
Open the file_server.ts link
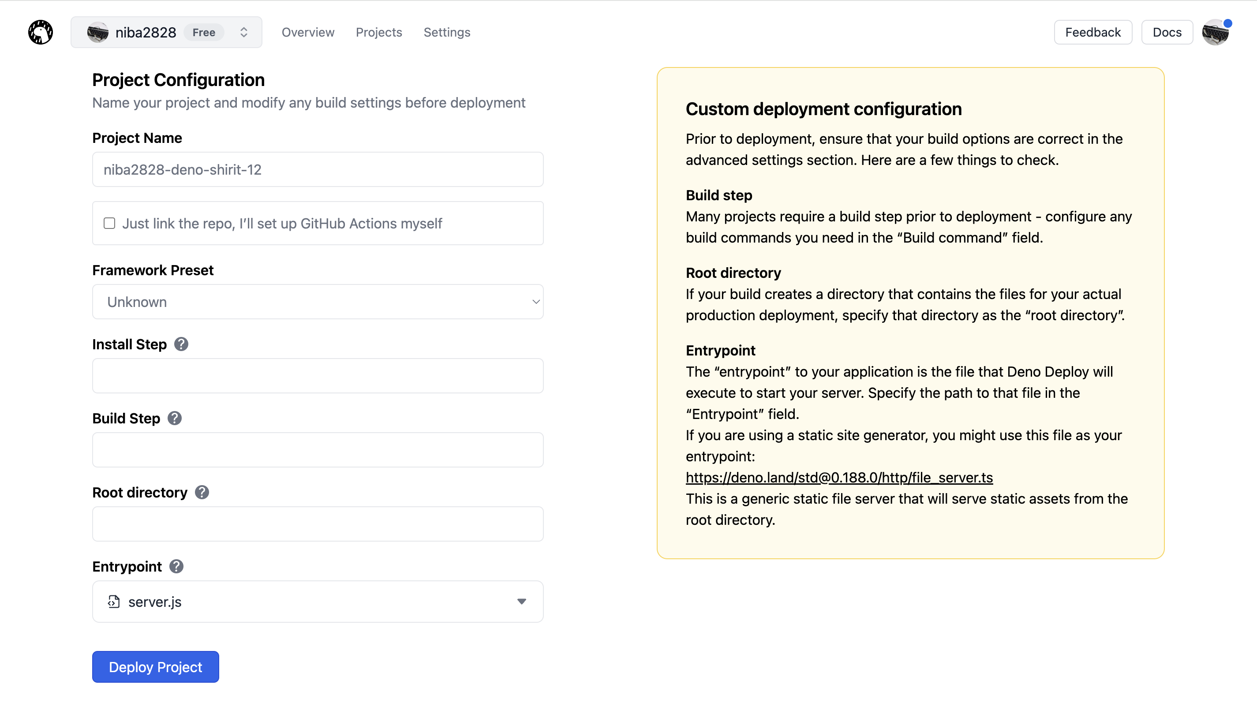point(839,477)
